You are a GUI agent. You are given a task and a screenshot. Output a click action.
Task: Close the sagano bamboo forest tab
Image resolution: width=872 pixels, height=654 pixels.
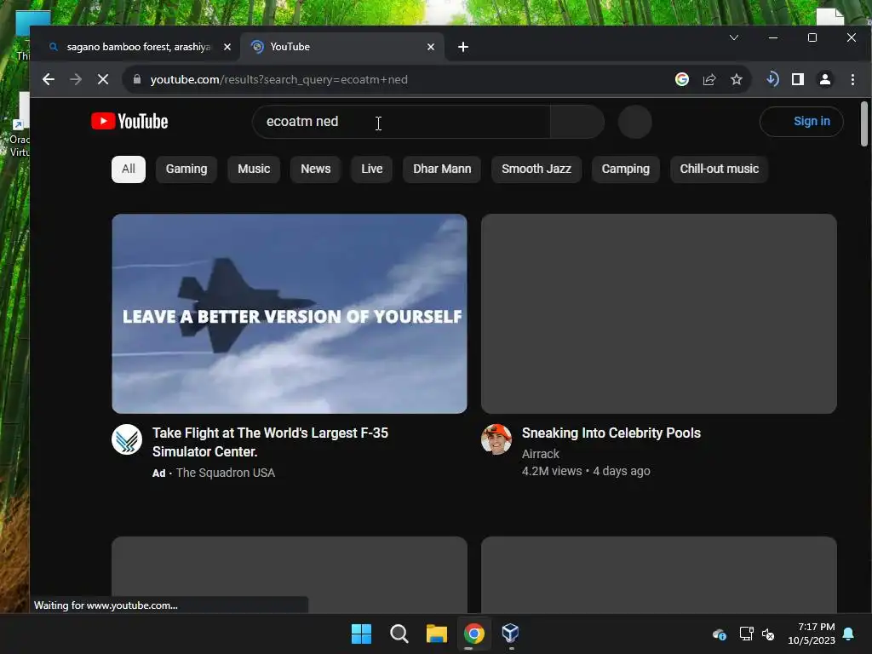pyautogui.click(x=227, y=47)
